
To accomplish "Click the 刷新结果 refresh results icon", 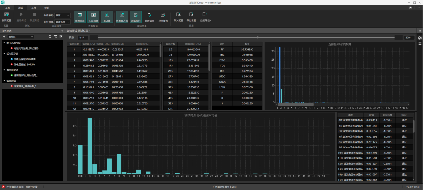I will pyautogui.click(x=149, y=15).
